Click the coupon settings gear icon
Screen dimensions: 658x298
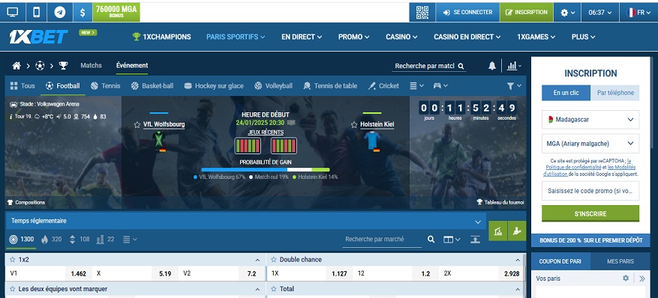point(626,279)
